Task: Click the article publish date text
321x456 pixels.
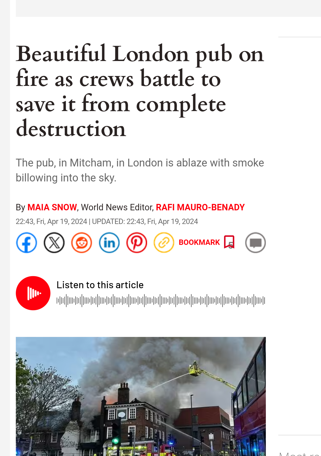Action: [51, 222]
